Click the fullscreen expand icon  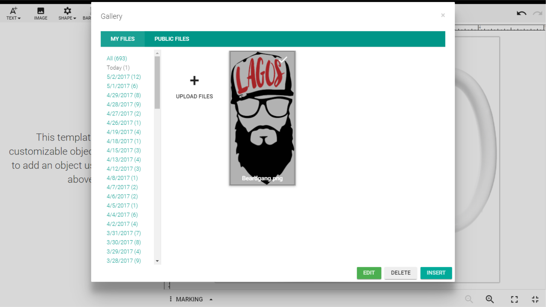tap(514, 299)
